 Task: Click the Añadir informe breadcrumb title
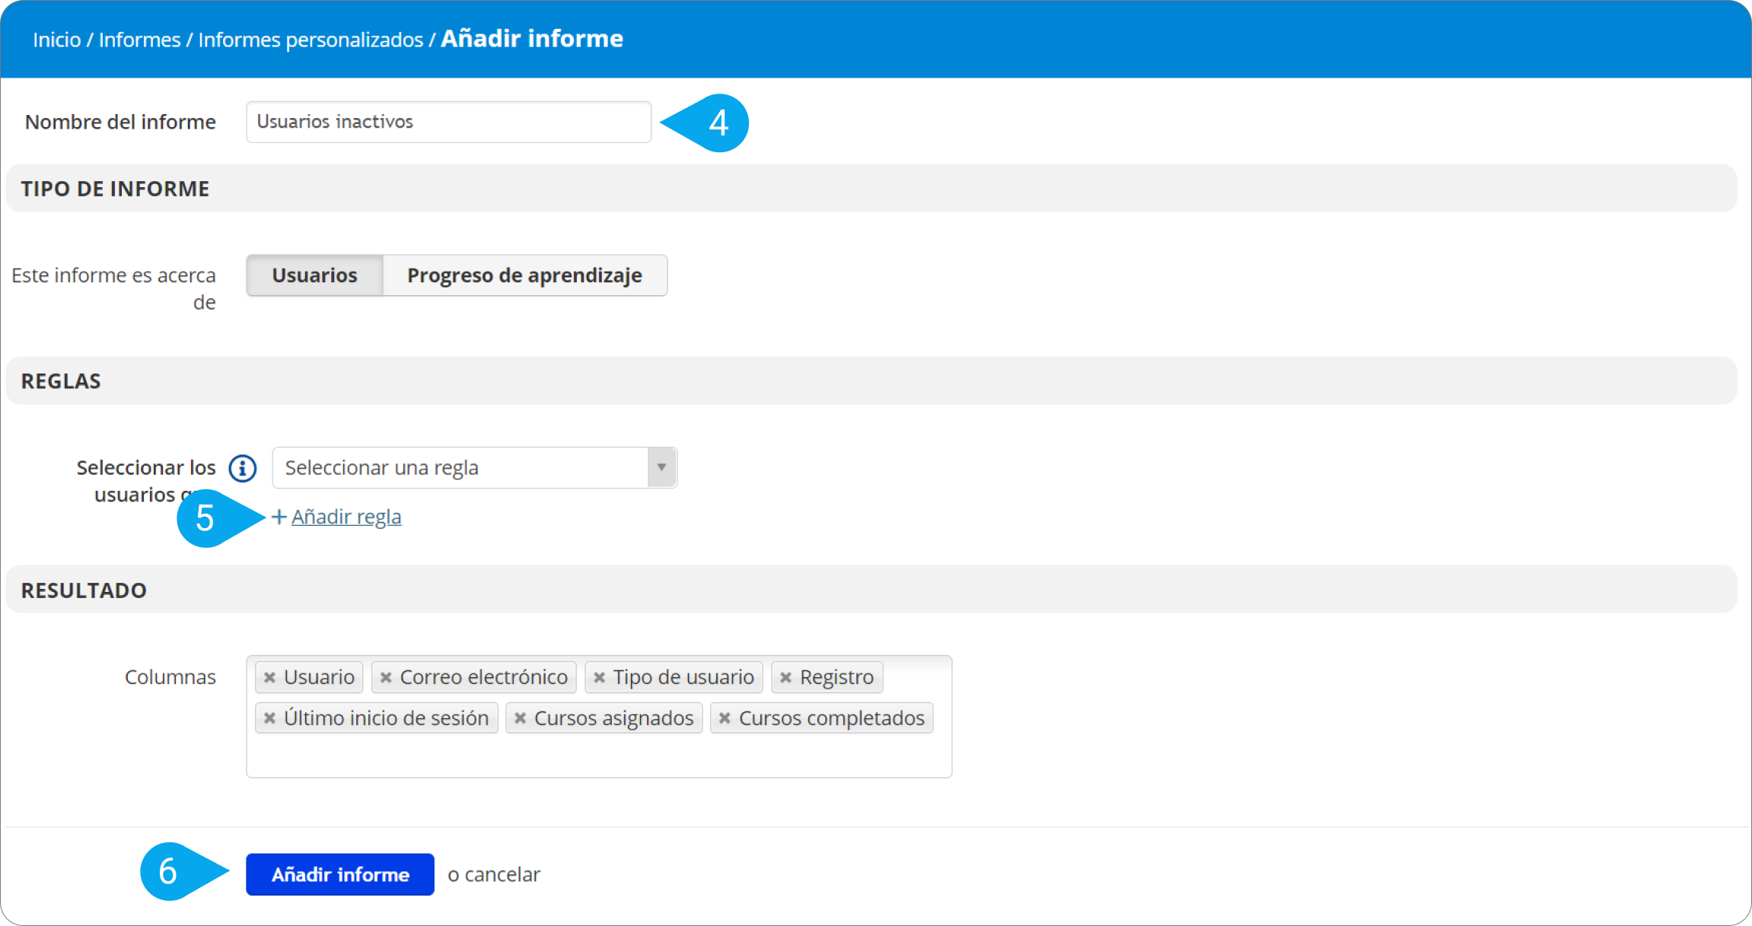(x=532, y=38)
